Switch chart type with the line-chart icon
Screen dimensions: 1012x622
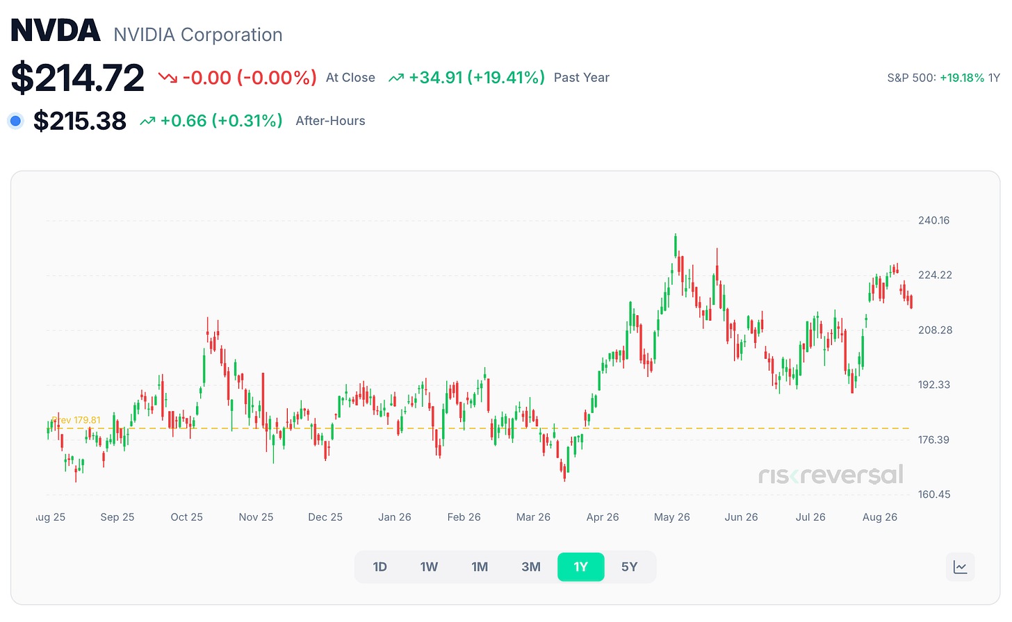point(961,567)
